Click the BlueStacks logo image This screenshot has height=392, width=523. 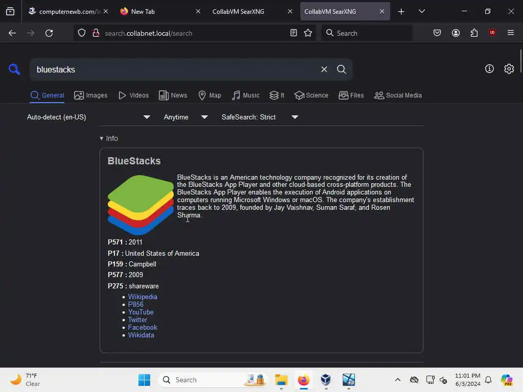140,205
